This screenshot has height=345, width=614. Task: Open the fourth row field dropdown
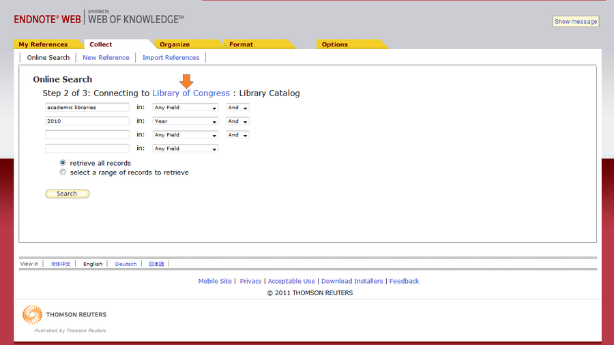[x=185, y=149]
